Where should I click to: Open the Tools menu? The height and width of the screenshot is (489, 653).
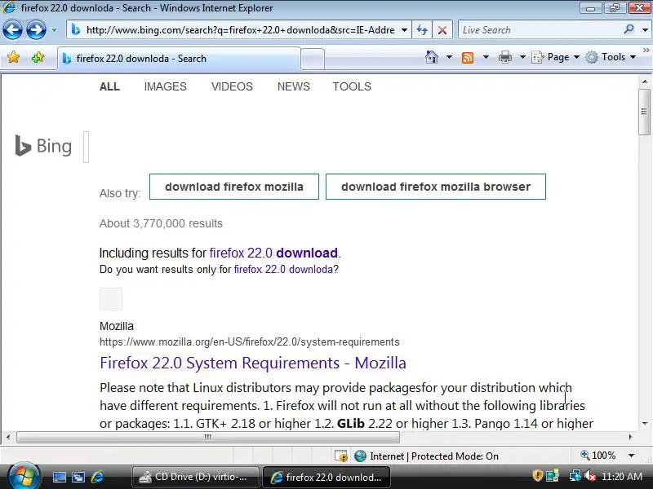pos(611,57)
